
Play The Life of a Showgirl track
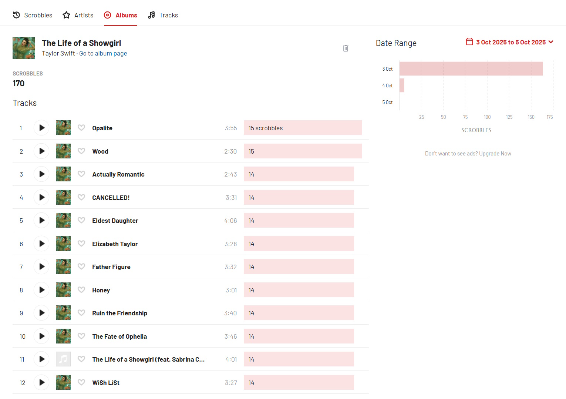41,359
